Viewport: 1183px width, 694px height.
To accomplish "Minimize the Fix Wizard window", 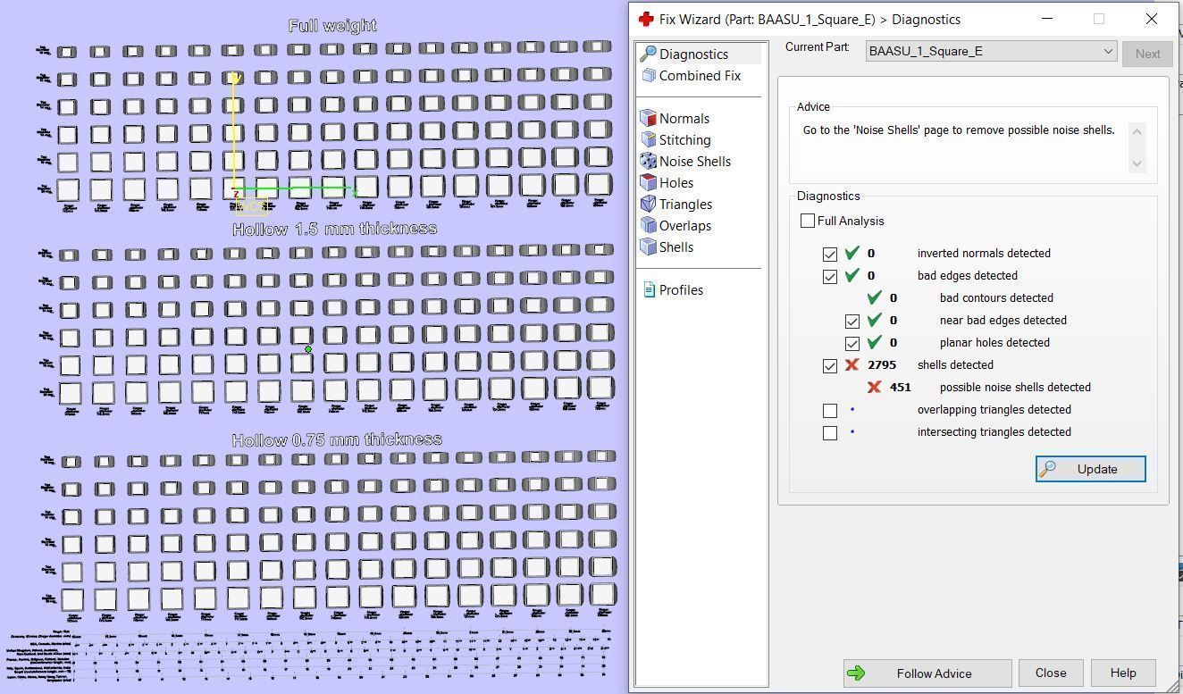I will 1048,19.
